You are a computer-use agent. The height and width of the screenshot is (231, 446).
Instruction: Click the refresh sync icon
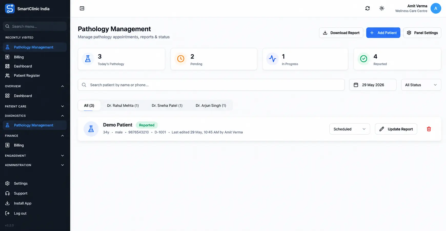point(368,8)
